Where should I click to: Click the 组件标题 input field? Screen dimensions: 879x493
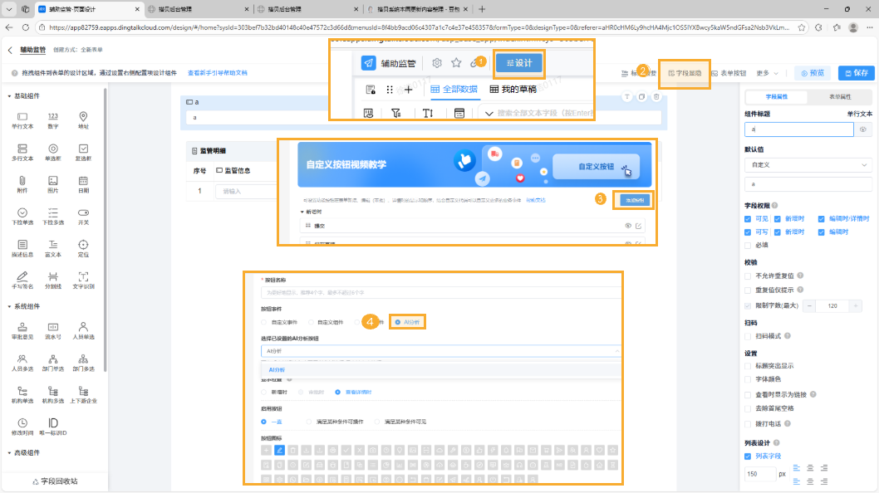point(798,130)
